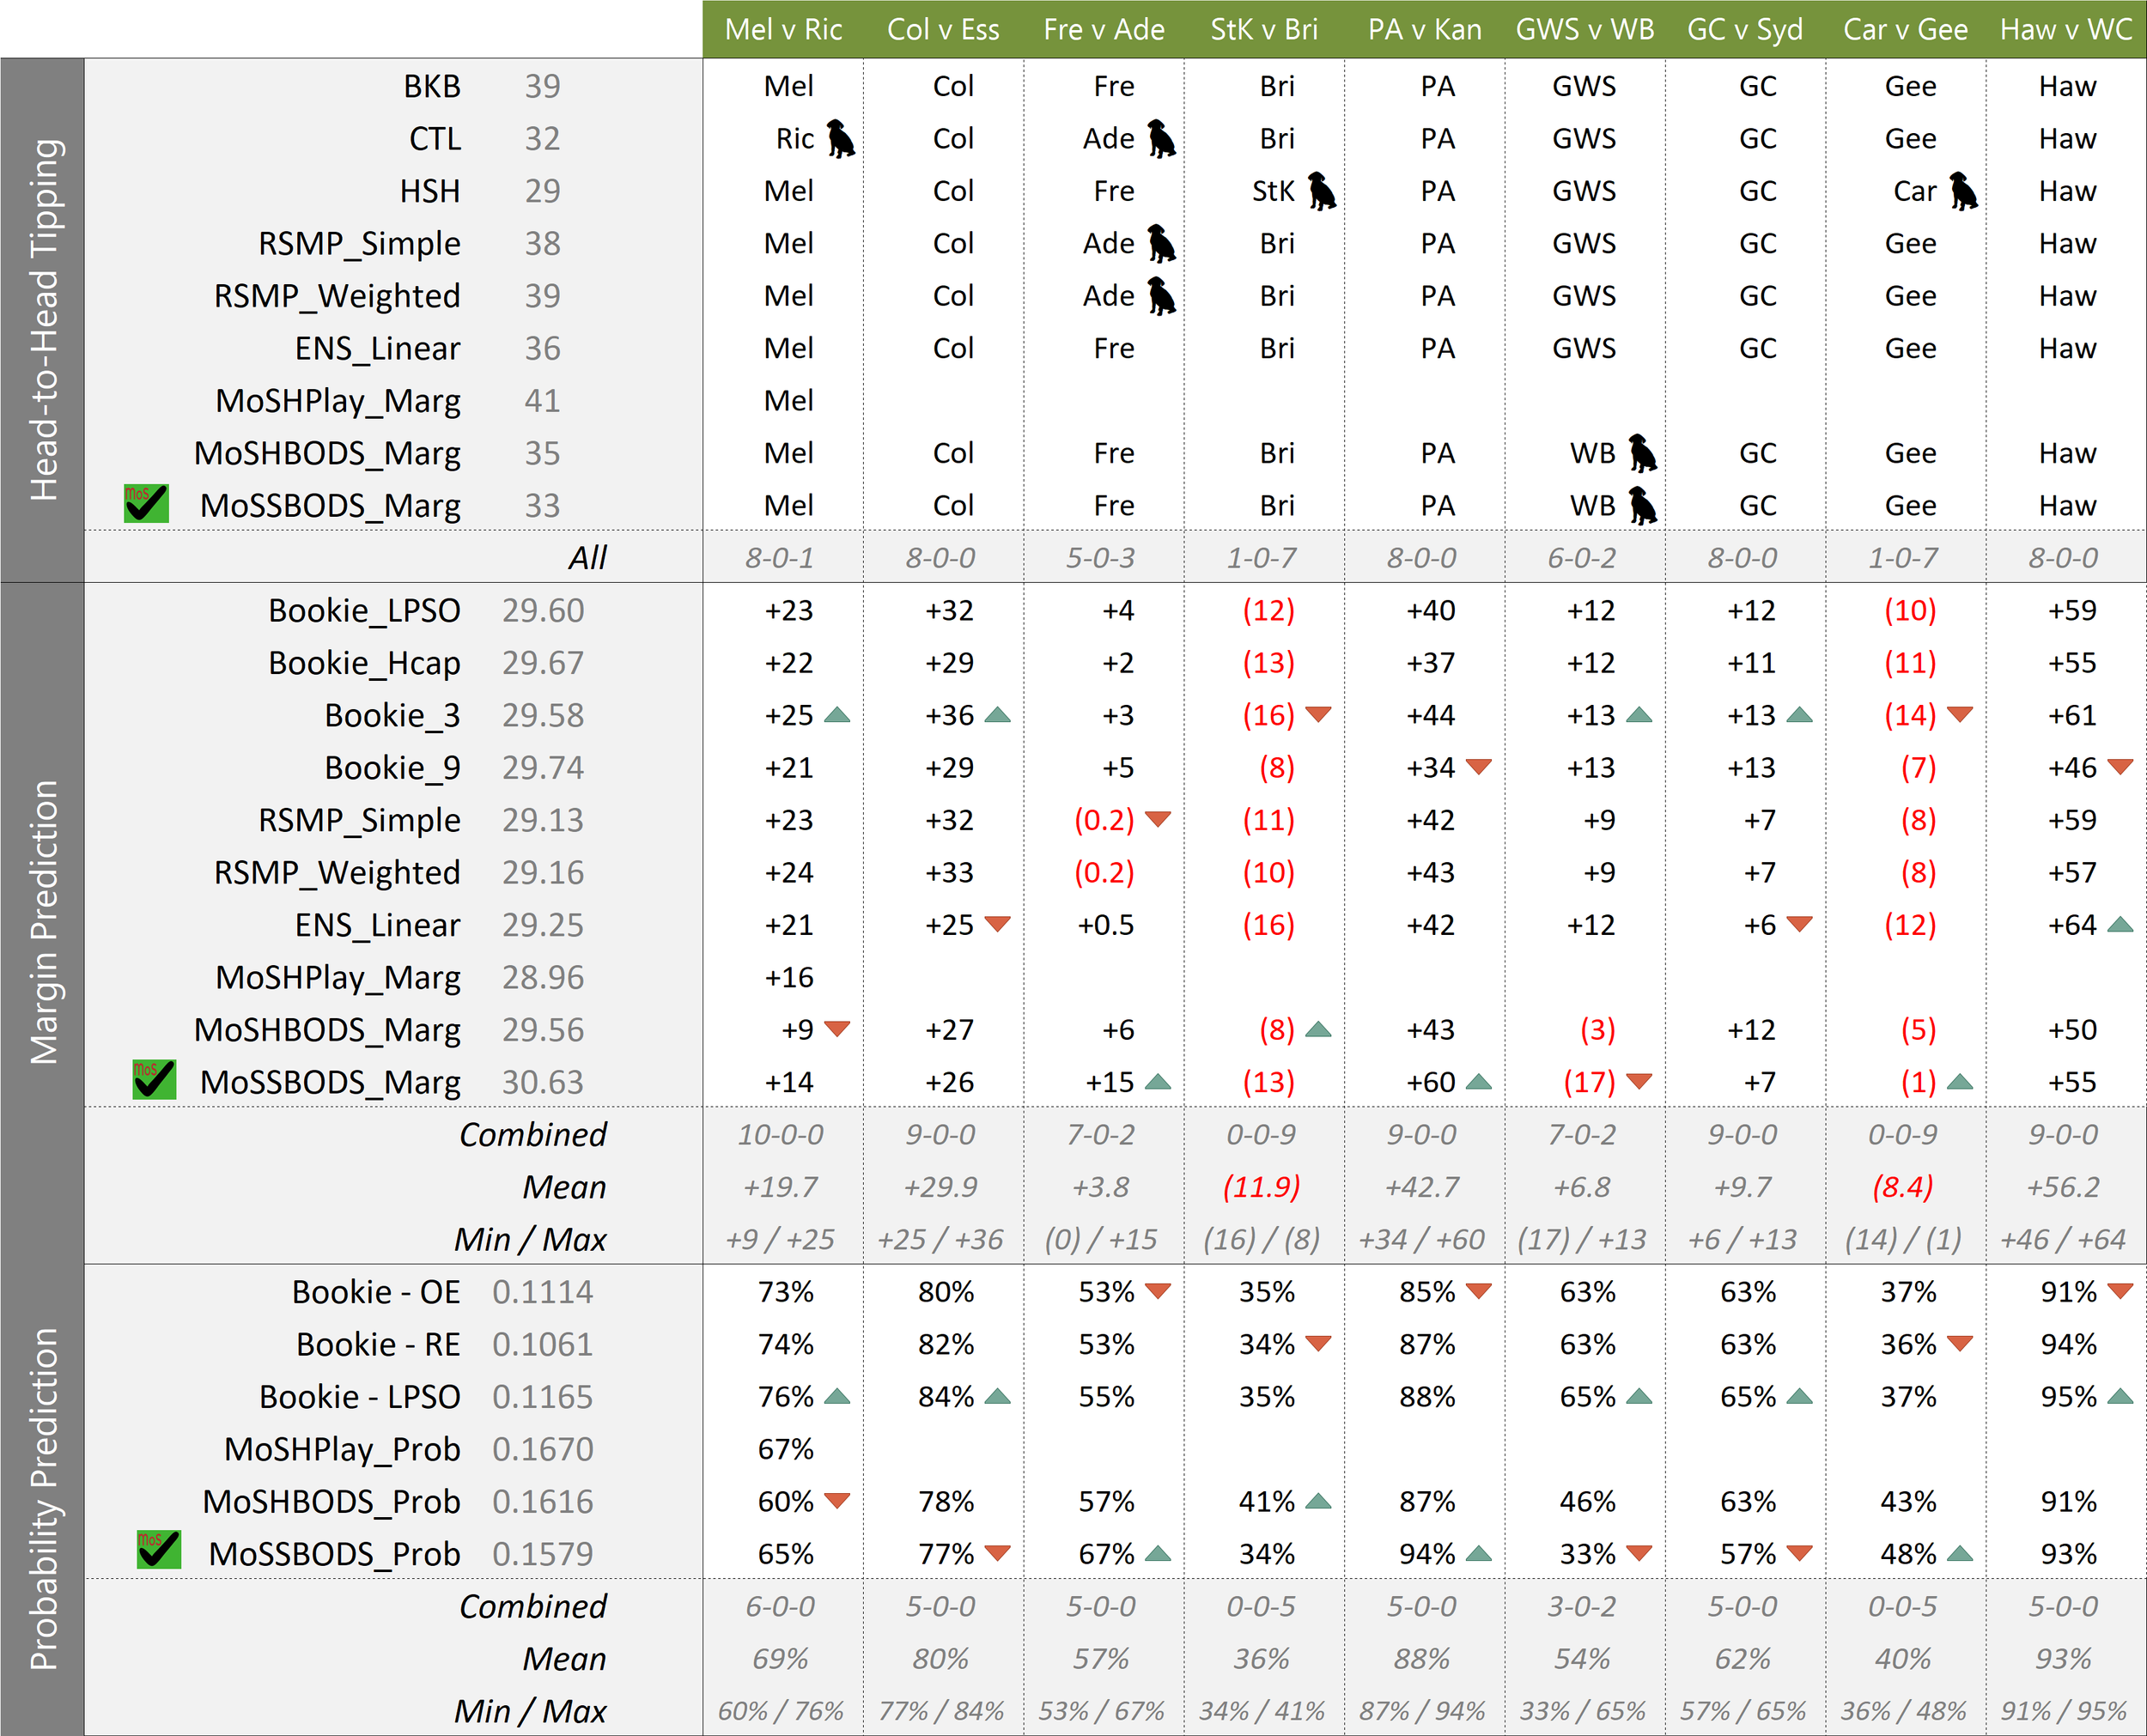2147x1736 pixels.
Task: Click down triangle by MoSSBODS_Prob's 33%
Action: click(1639, 1554)
